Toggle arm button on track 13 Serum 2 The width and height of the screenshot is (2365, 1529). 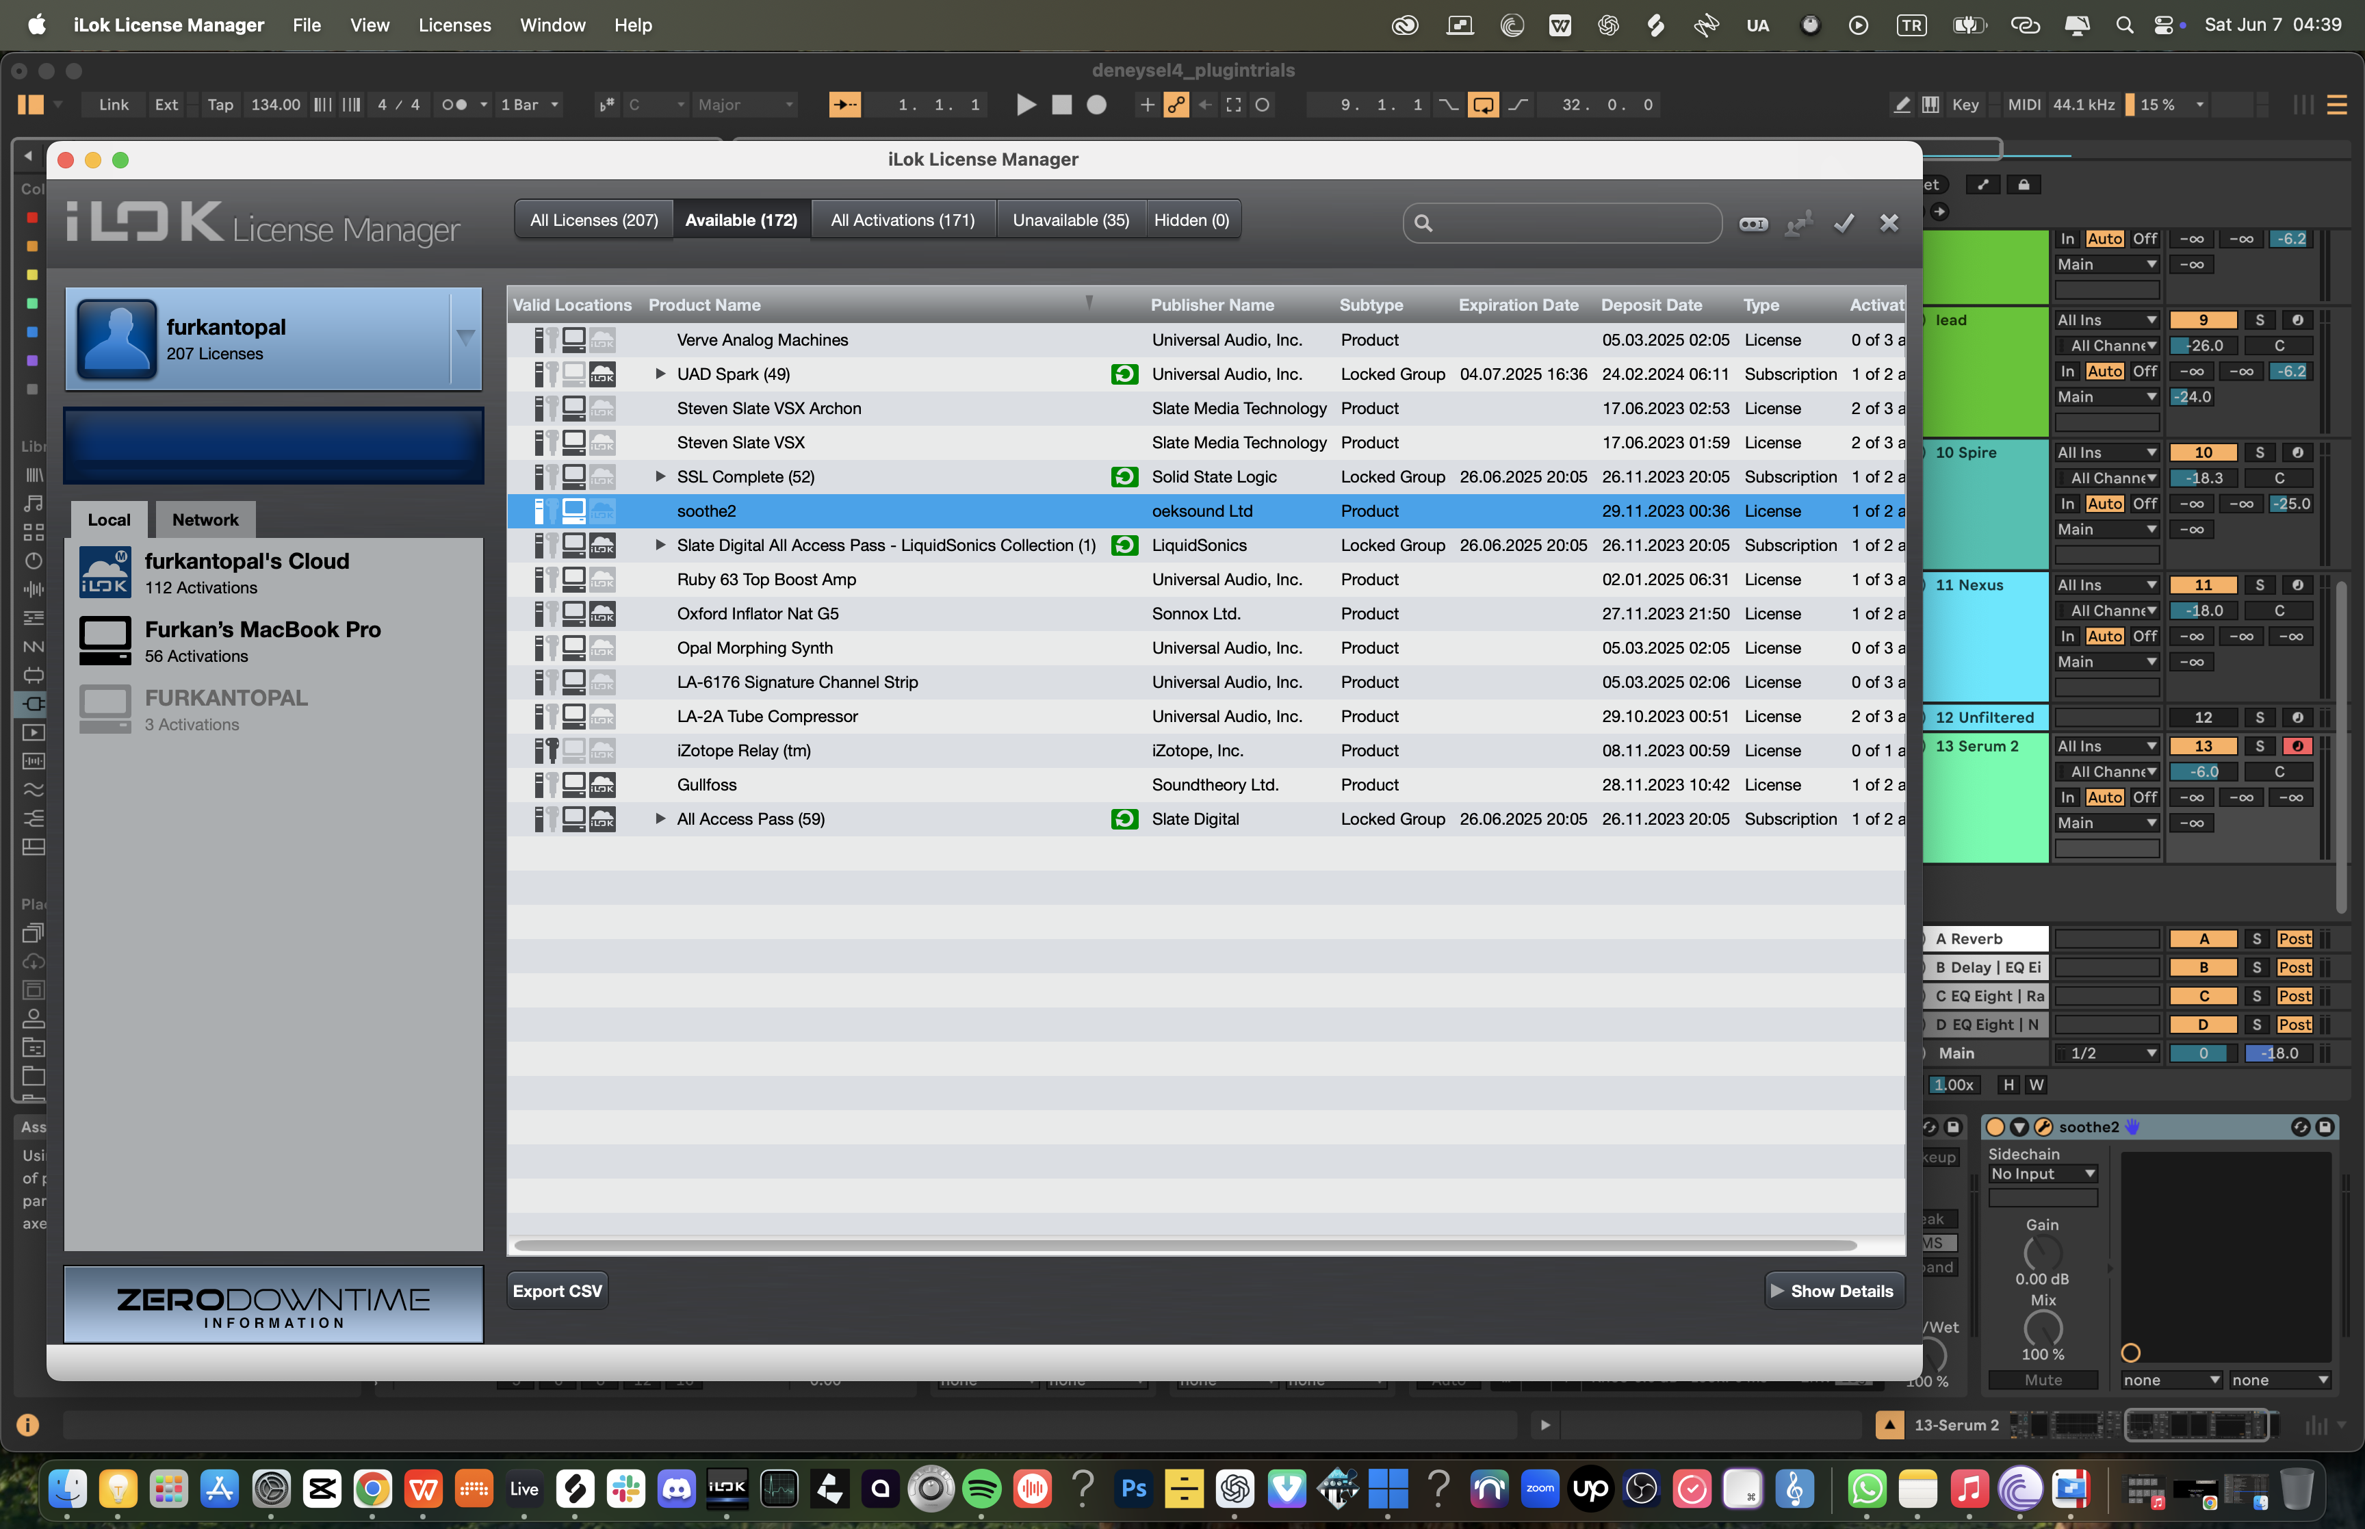2297,747
